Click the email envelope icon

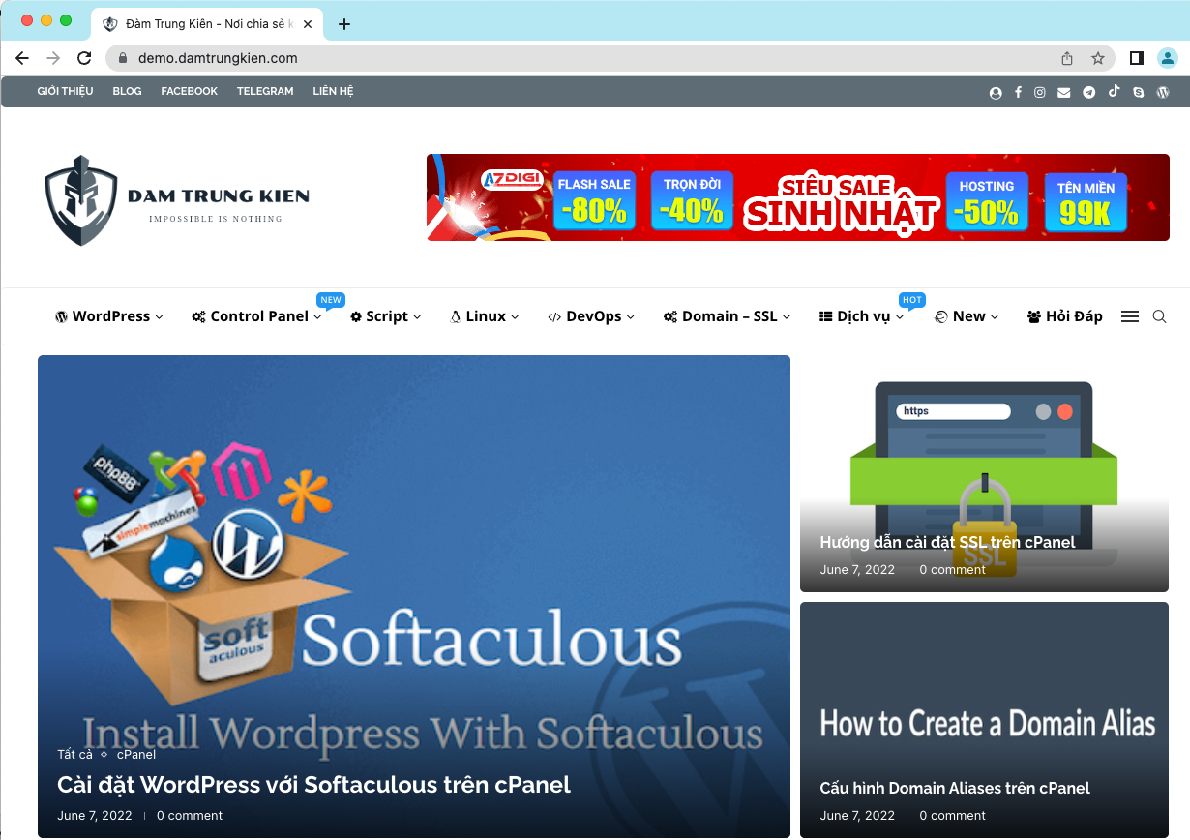(1064, 92)
